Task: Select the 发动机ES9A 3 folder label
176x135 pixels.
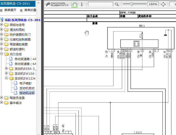Action: click(25, 69)
